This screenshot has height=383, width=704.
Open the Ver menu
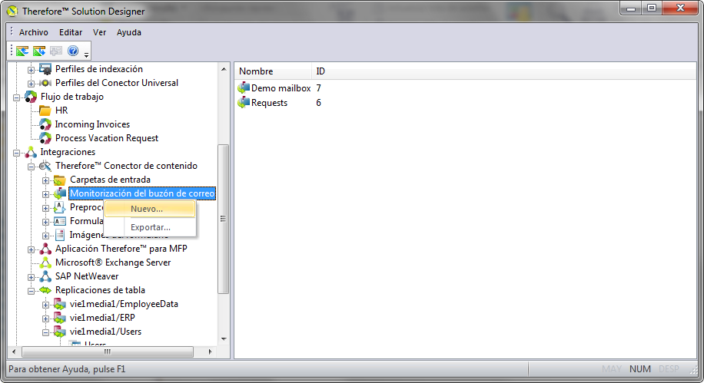tap(99, 32)
